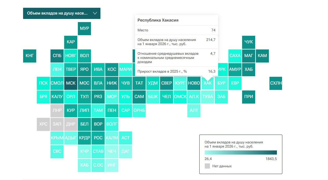Click the МУР tile at top

point(84,29)
